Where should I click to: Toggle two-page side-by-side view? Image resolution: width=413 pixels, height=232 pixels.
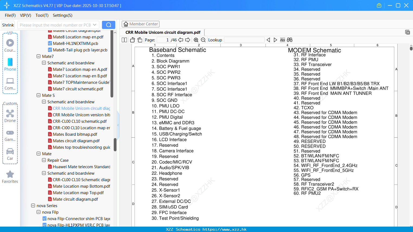pyautogui.click(x=124, y=40)
